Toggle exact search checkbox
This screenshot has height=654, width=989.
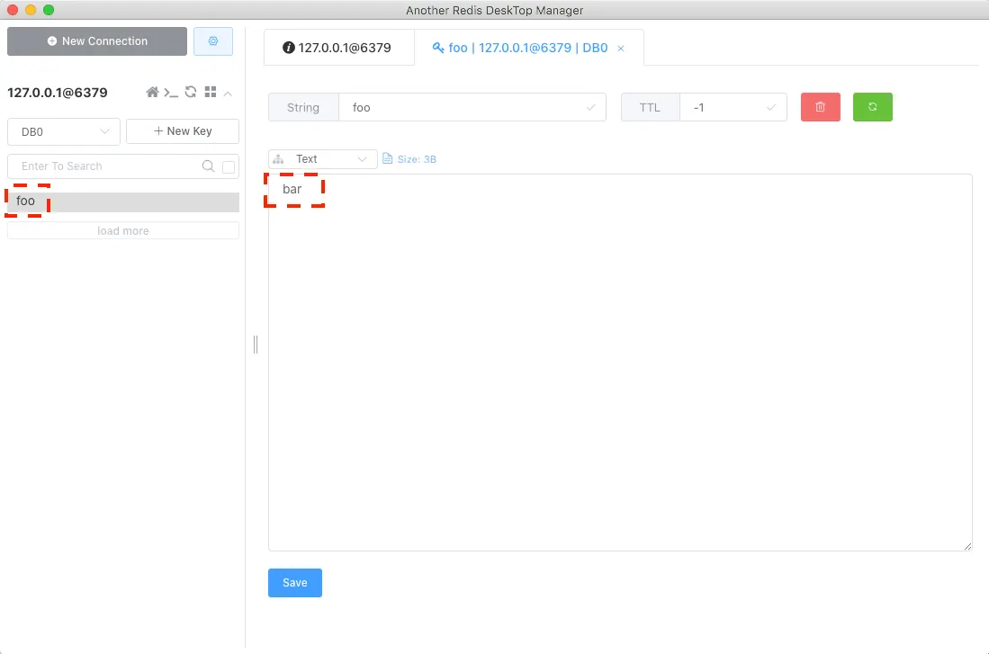[229, 166]
